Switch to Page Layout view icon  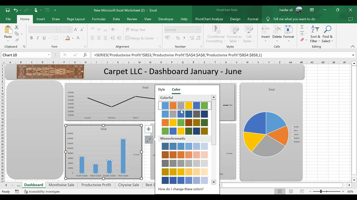291,192
